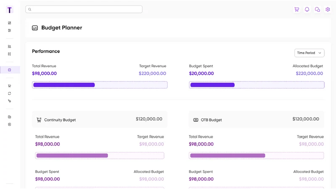
Task: Open the dashboard grid icon in sidebar
Action: pos(9,23)
